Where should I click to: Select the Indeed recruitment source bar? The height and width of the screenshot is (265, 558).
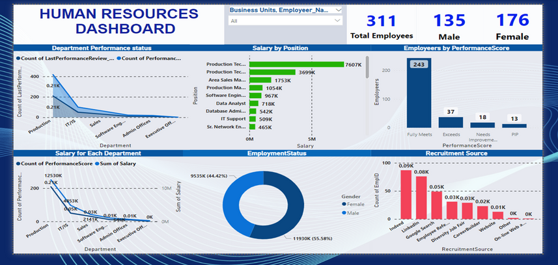406,195
